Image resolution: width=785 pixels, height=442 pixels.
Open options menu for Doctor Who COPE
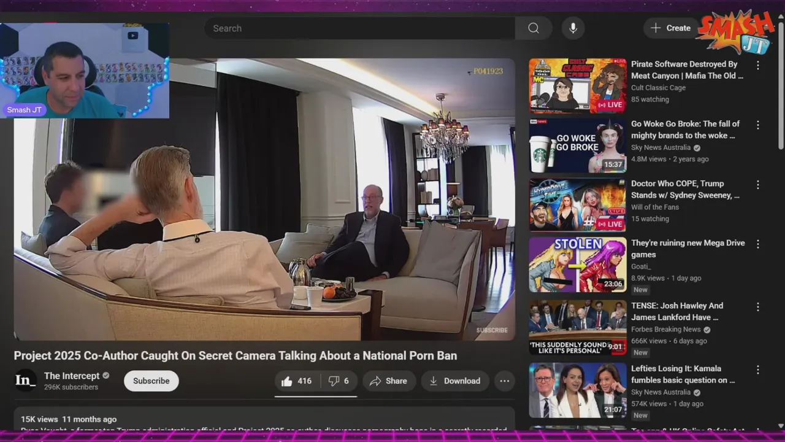[x=758, y=184]
